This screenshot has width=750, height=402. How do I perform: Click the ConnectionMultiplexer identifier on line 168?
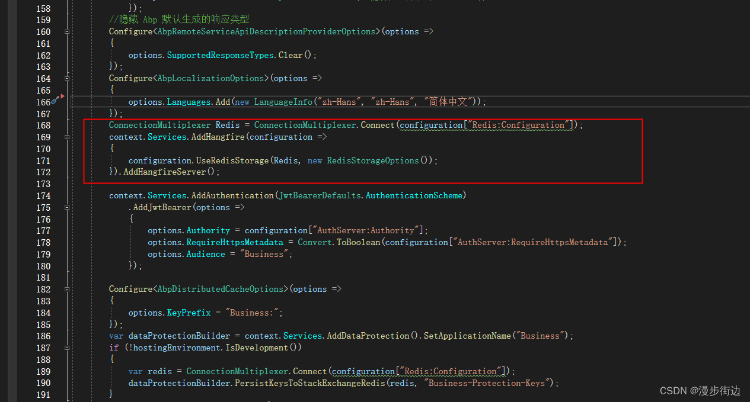click(x=159, y=125)
